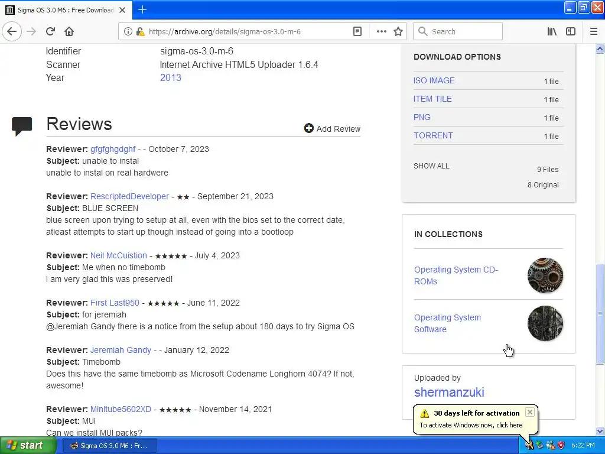Click the red security shield tray icon
The width and height of the screenshot is (605, 454).
(561, 446)
